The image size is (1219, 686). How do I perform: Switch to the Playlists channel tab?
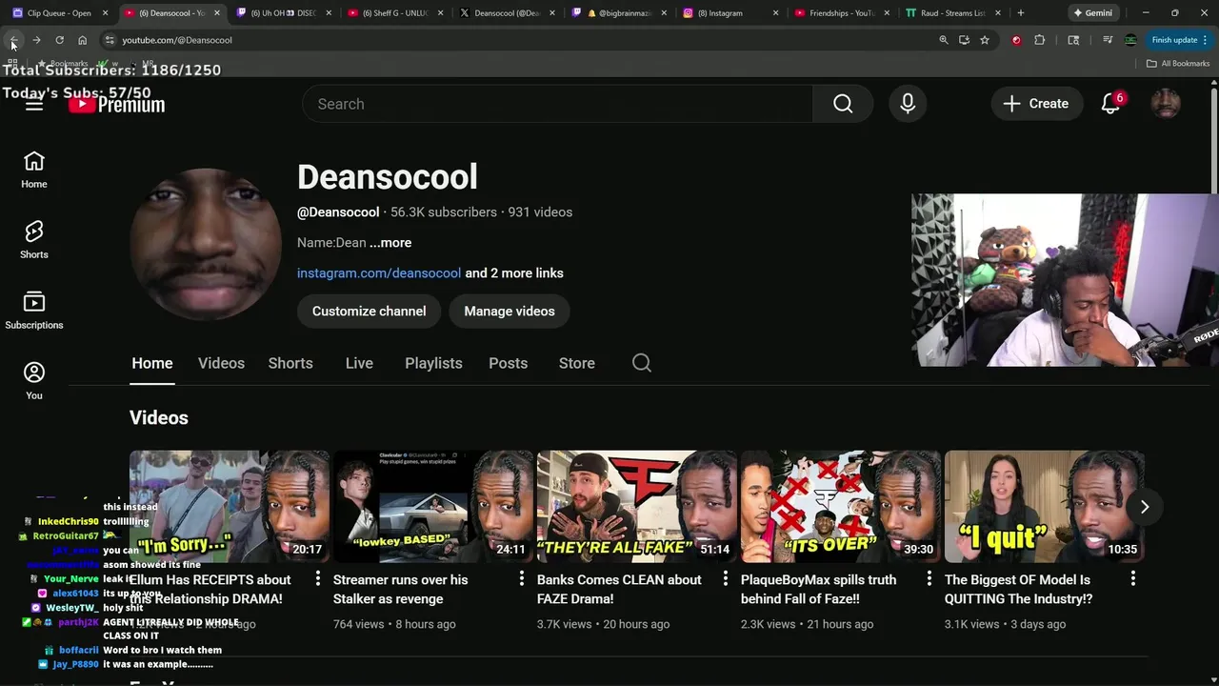(433, 363)
